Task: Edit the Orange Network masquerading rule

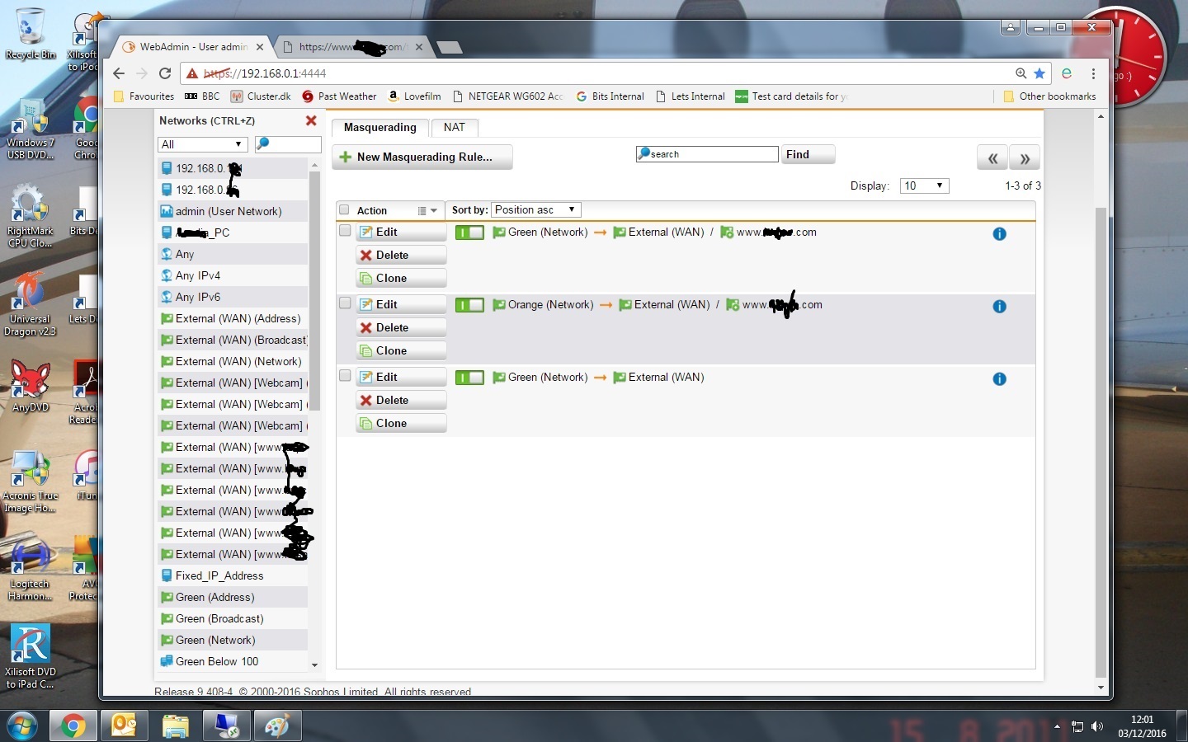Action: 401,305
